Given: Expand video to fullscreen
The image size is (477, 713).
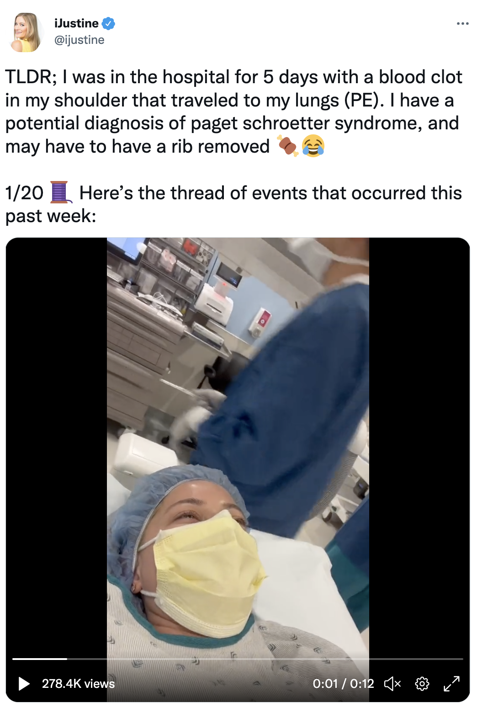Looking at the screenshot, I should [x=452, y=684].
